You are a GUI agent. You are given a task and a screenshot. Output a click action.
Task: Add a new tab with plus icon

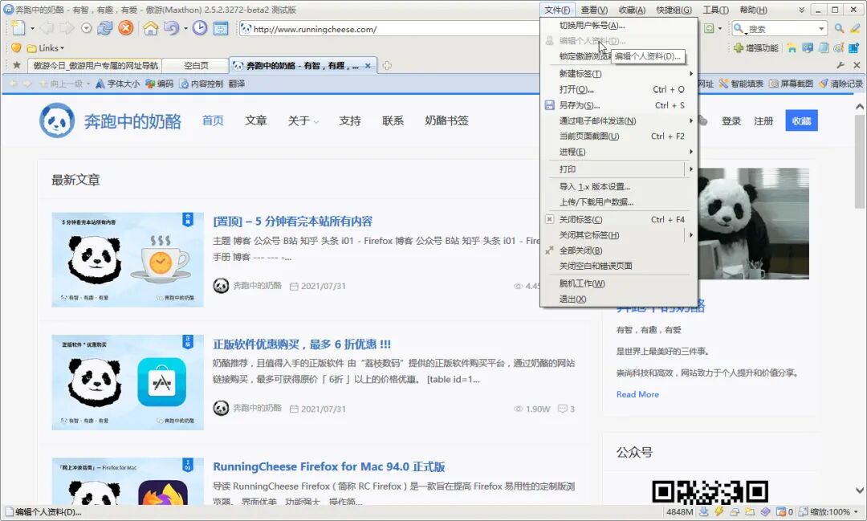(x=387, y=65)
